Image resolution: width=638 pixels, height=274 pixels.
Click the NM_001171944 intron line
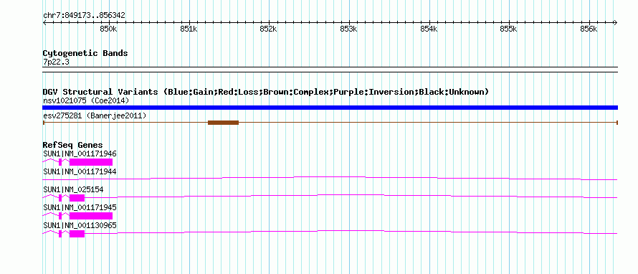[330, 178]
